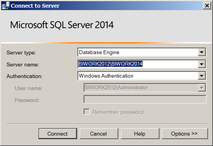Click the Authentication: label
The height and width of the screenshot is (146, 213).
pyautogui.click(x=25, y=76)
